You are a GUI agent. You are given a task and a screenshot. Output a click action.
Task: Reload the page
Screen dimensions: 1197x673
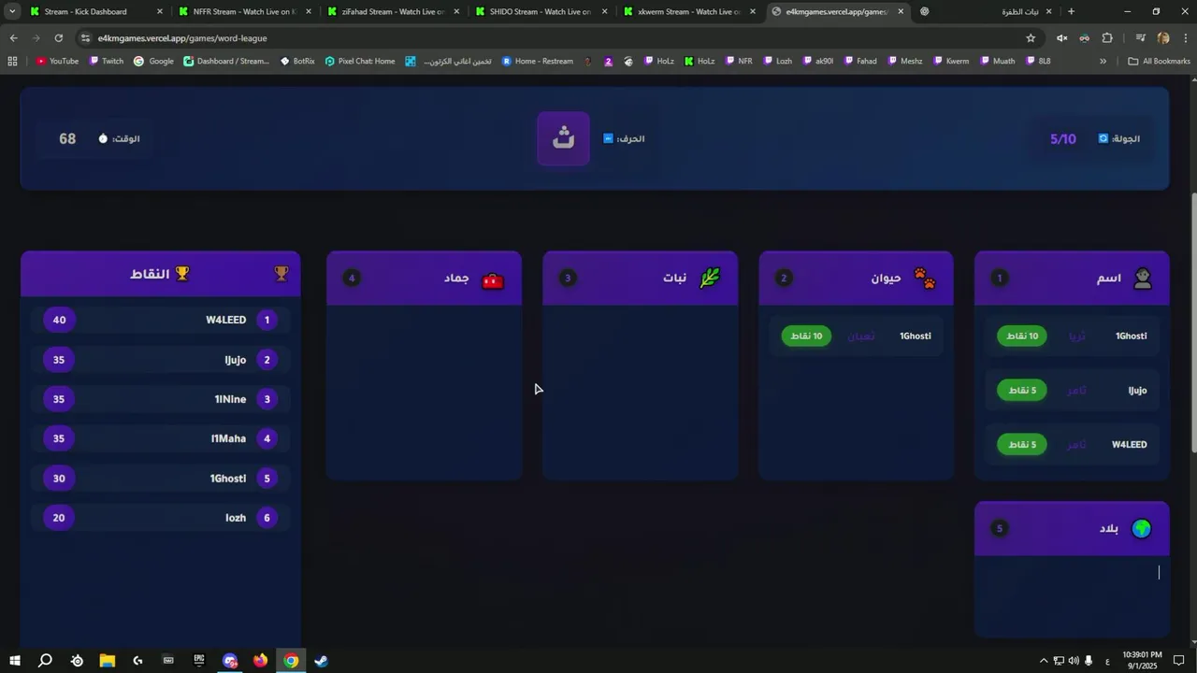click(59, 38)
